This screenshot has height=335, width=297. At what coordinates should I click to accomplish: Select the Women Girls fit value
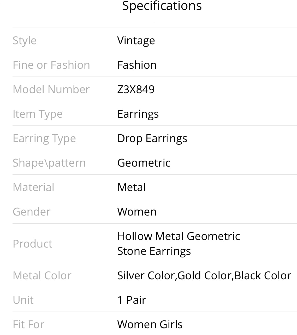click(x=150, y=324)
